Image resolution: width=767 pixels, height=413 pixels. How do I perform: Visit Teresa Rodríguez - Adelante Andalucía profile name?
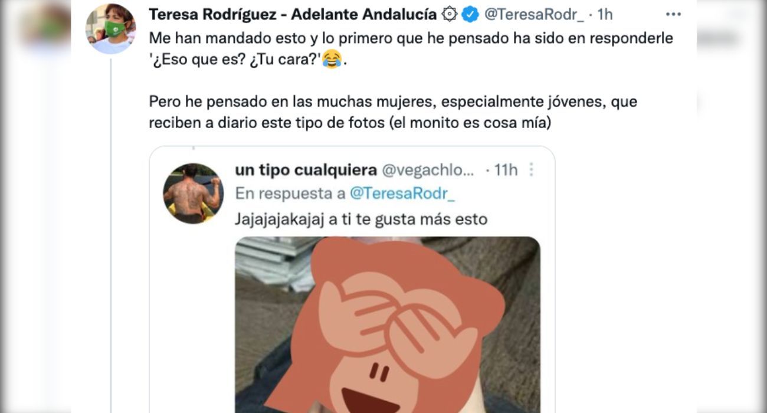pos(293,15)
